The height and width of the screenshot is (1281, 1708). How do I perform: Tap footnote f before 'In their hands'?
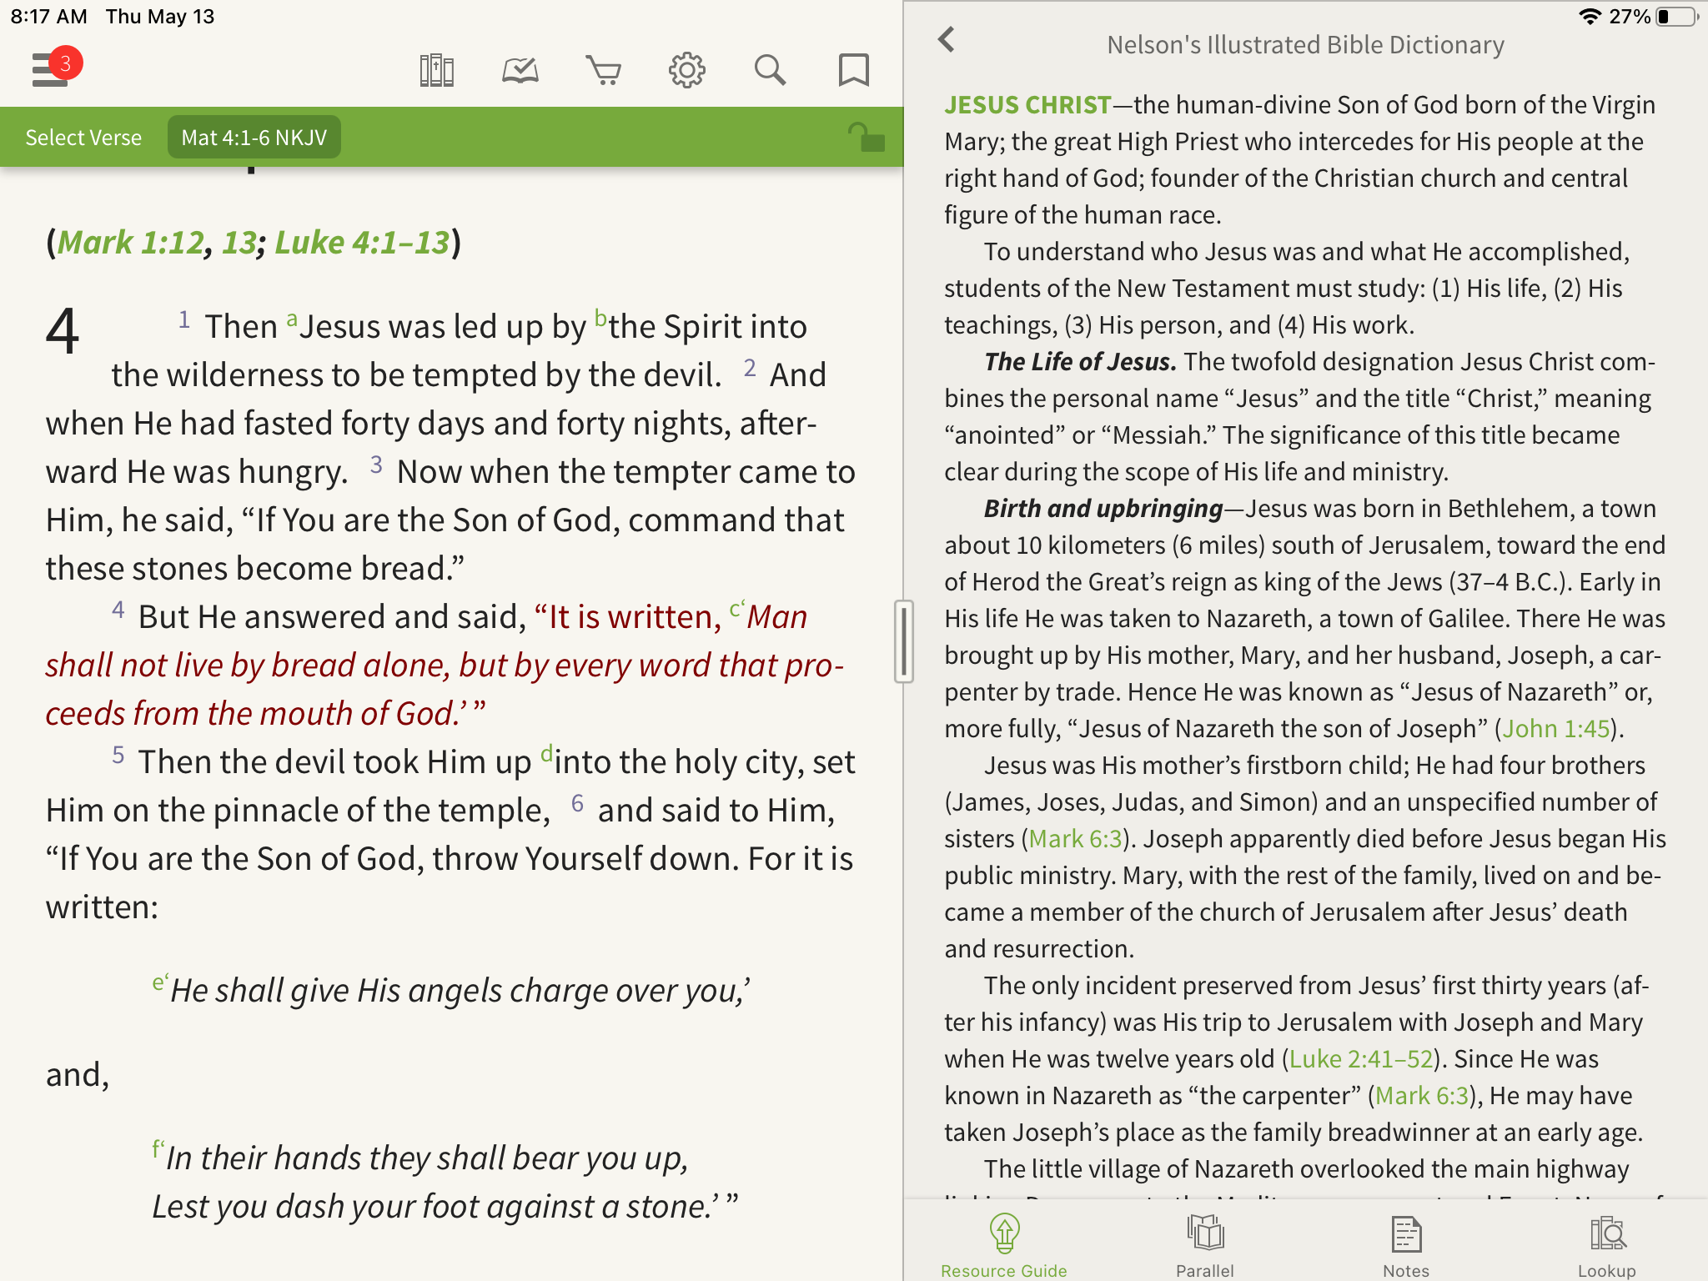pos(158,1150)
